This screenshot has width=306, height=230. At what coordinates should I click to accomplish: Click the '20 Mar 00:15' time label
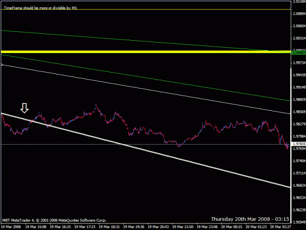coord(232,227)
